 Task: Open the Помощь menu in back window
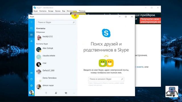pyautogui.click(x=82, y=11)
